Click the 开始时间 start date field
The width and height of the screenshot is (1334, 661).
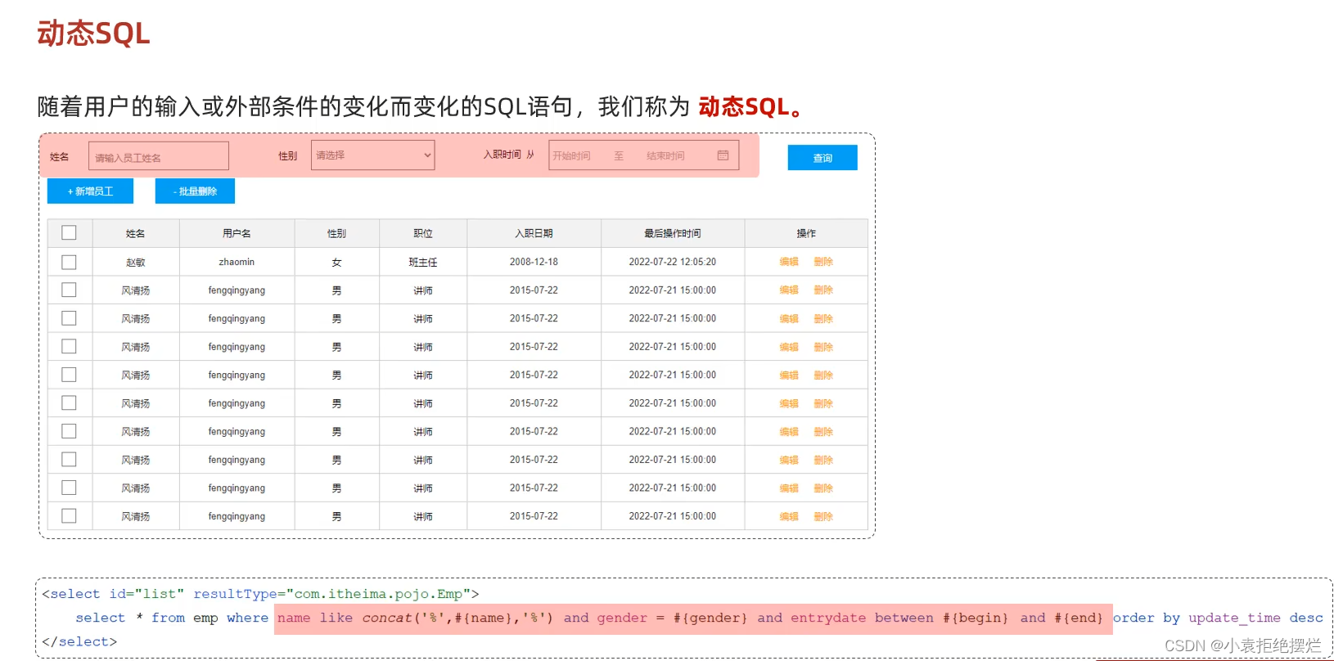(571, 155)
